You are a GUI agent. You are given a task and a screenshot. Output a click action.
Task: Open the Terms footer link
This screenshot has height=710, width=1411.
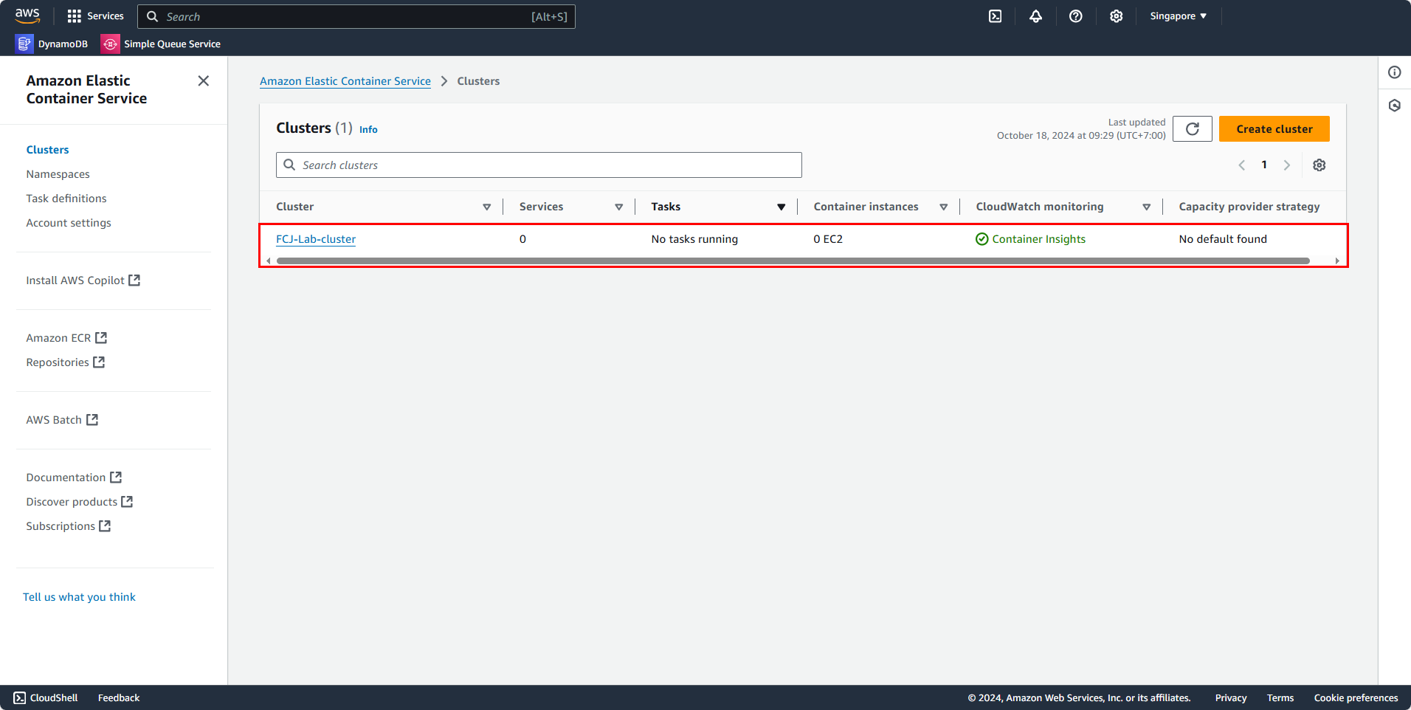point(1280,698)
